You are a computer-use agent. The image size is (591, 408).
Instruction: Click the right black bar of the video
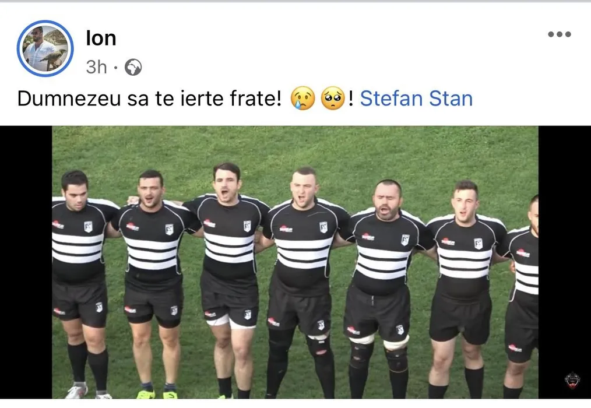point(565,262)
